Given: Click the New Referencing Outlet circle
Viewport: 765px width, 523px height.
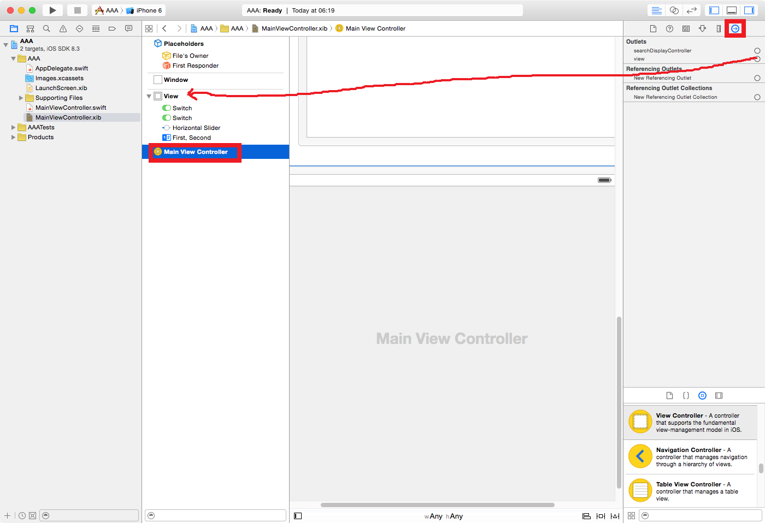Looking at the screenshot, I should 757,78.
